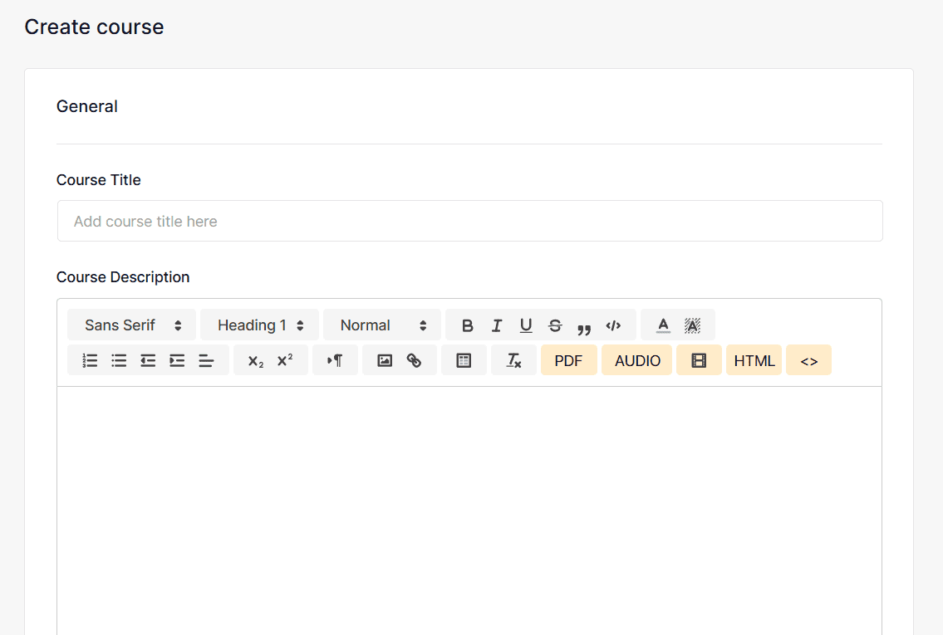
Task: Apply superscript formatting
Action: point(285,359)
